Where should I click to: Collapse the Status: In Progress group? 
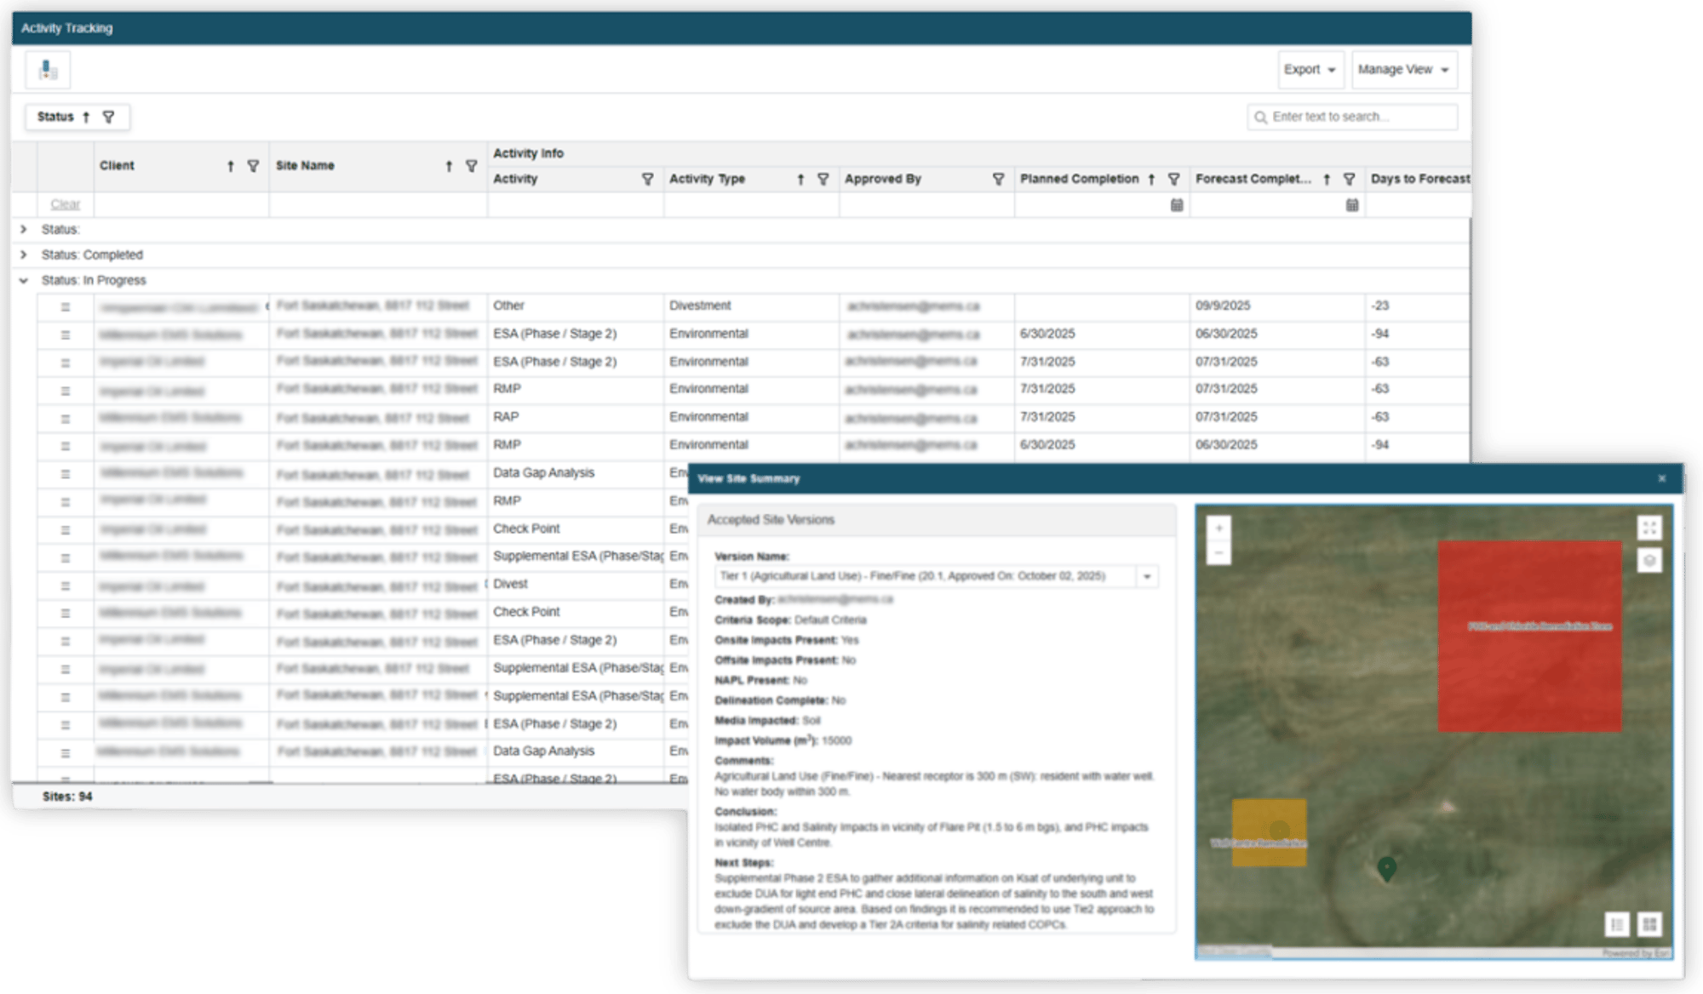[23, 280]
